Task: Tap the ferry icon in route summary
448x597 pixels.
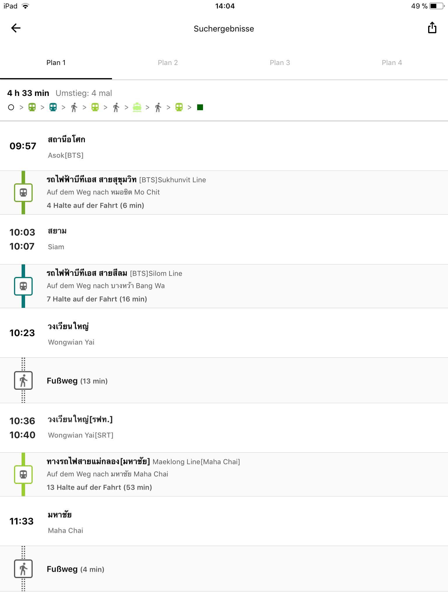Action: point(137,108)
